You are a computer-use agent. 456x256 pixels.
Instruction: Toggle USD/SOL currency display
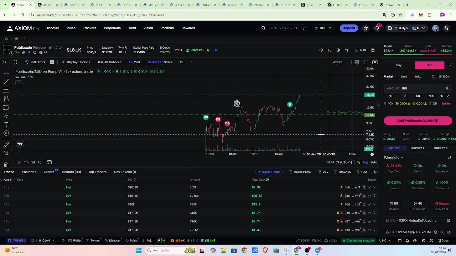(x=134, y=62)
